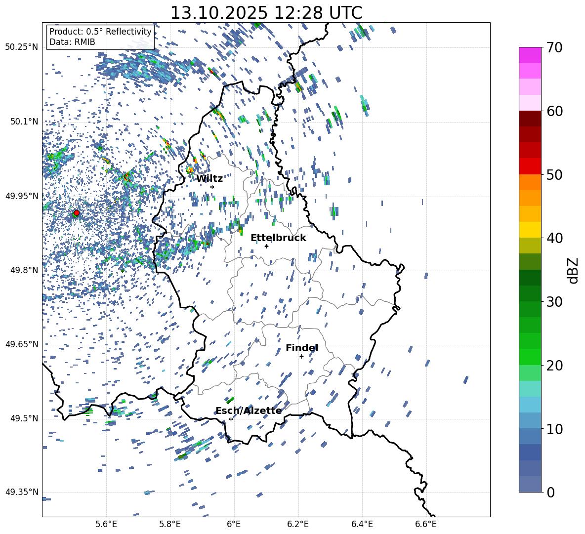Click the Product: 0.5° Reflectivity text
The height and width of the screenshot is (534, 585).
[100, 32]
